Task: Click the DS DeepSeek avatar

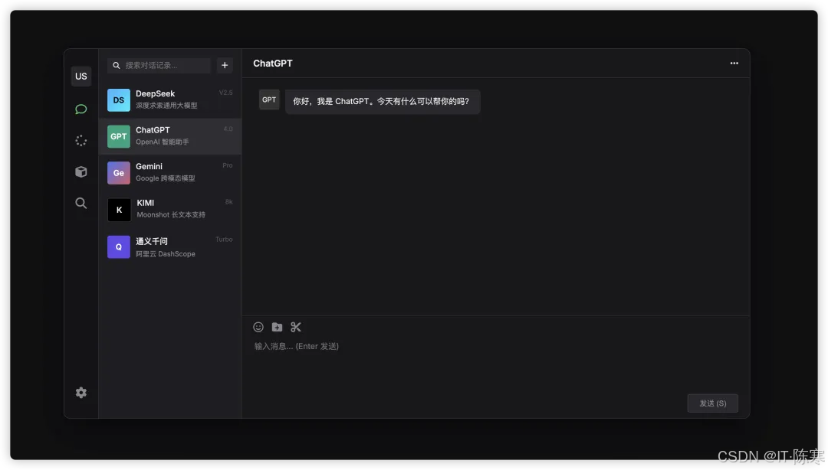Action: click(x=119, y=100)
